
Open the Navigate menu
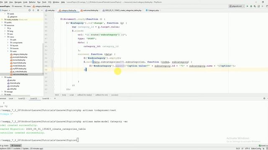[18, 2]
